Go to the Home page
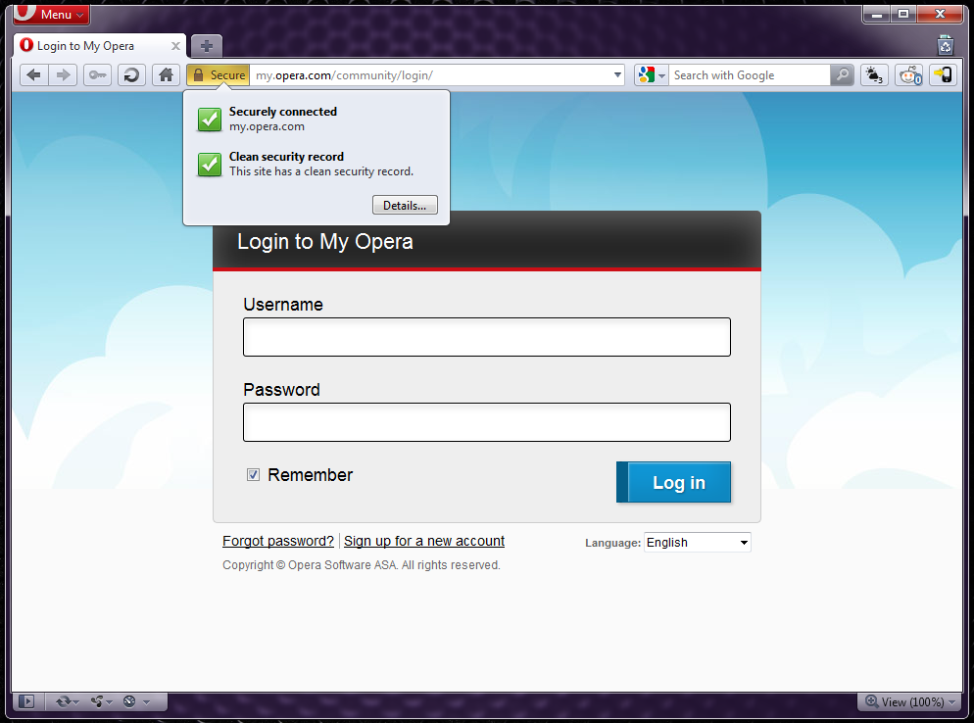The height and width of the screenshot is (723, 974). (x=167, y=75)
